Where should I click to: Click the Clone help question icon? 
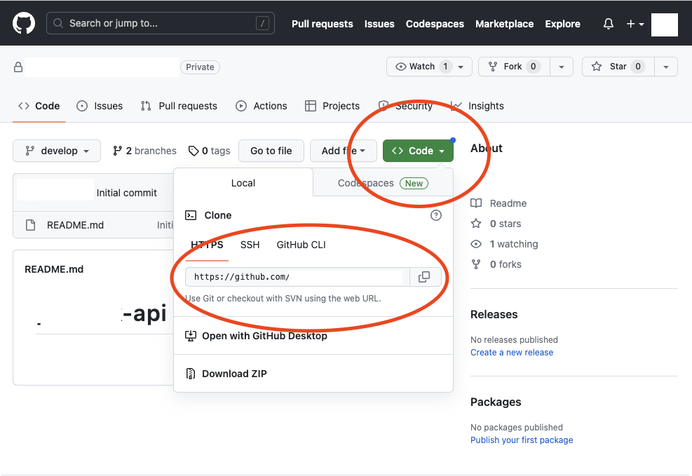(436, 215)
